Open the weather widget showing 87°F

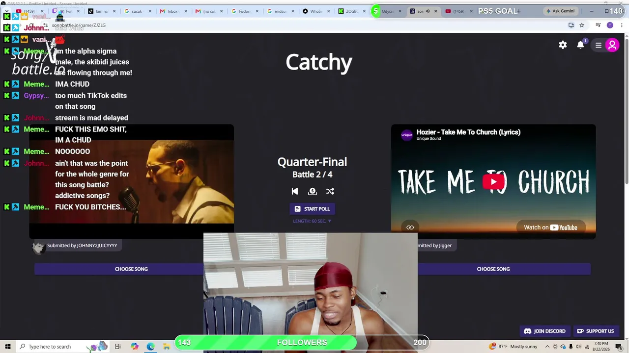[x=513, y=347]
